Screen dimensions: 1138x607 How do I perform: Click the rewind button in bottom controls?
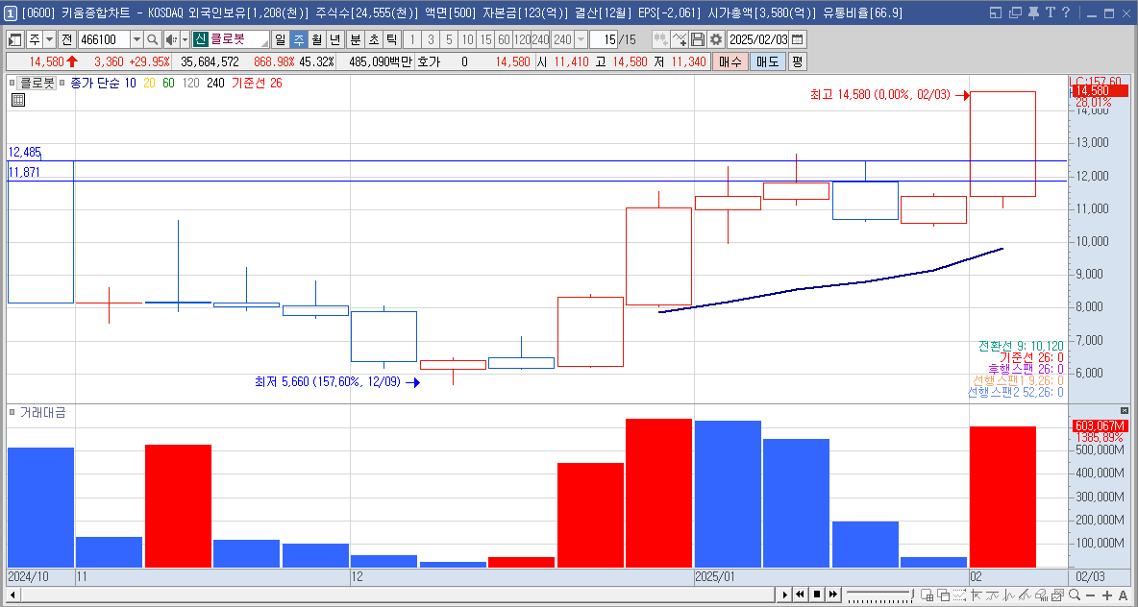click(801, 595)
